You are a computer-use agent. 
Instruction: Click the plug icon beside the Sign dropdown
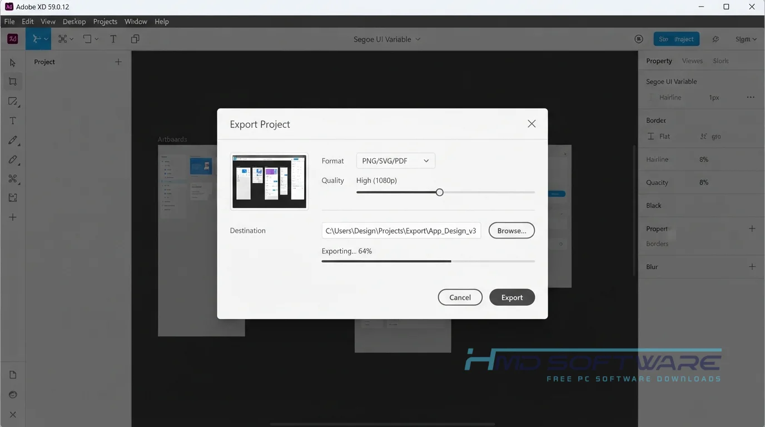pos(716,39)
